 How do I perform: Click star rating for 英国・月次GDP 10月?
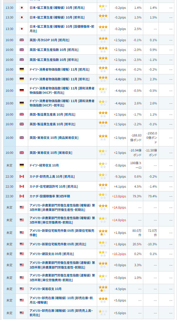coord(103,40)
